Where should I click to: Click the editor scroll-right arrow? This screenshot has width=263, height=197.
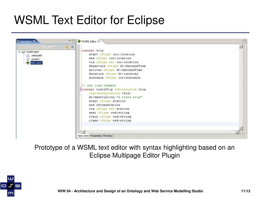[x=237, y=132]
